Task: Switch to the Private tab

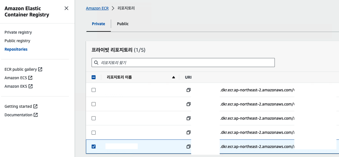Action: pyautogui.click(x=99, y=24)
